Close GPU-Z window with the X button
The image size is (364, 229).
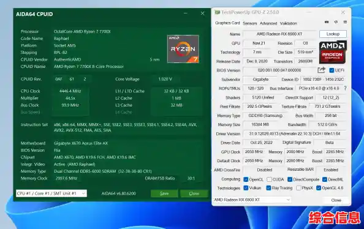[343, 12]
